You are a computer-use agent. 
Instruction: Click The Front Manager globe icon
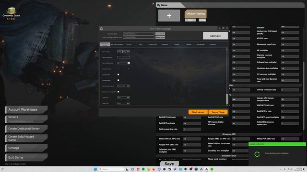click(x=101, y=29)
